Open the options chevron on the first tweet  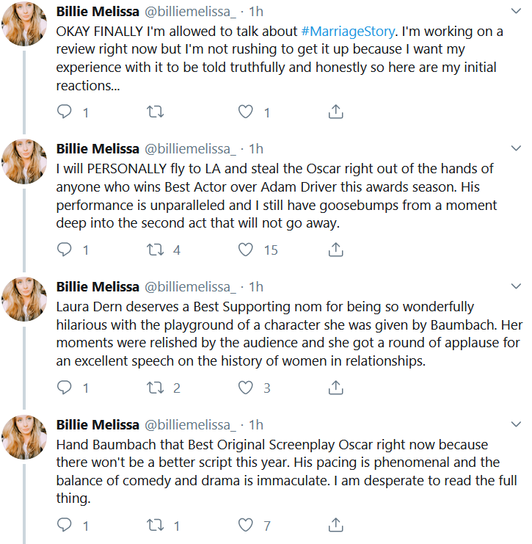point(517,11)
